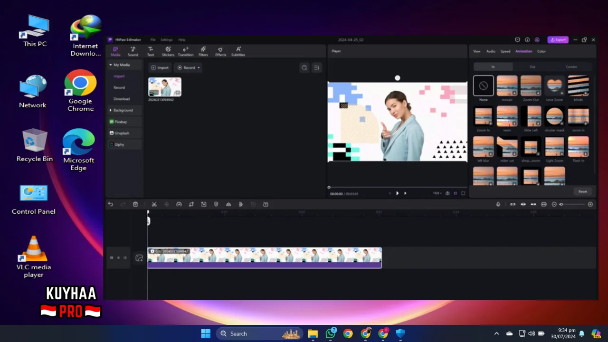Select the Media toolbar tab
Viewport: 608px width, 342px height.
click(115, 51)
